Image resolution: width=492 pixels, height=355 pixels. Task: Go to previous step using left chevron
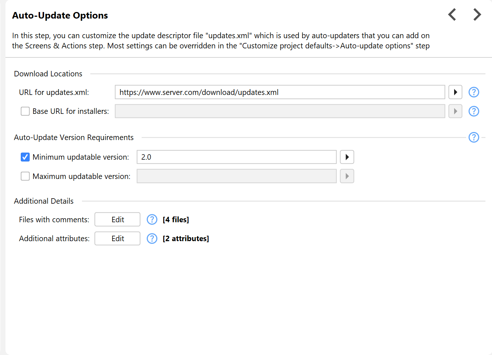[x=452, y=15]
